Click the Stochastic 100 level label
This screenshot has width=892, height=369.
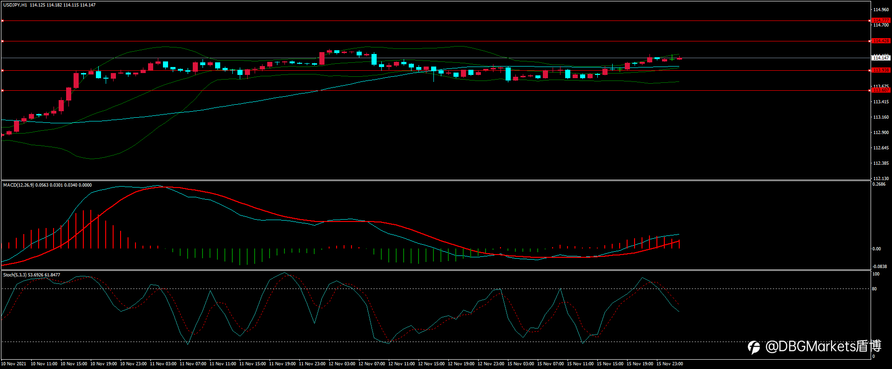876,274
